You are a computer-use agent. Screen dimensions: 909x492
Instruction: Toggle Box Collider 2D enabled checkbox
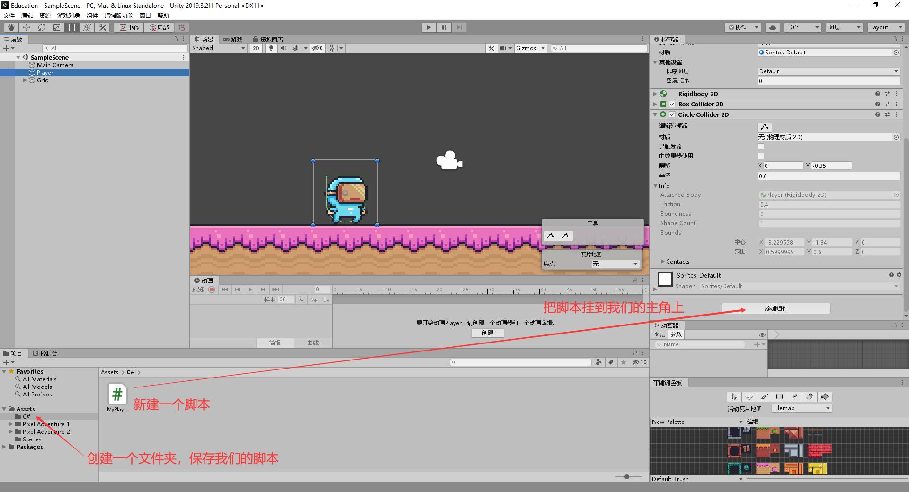672,105
